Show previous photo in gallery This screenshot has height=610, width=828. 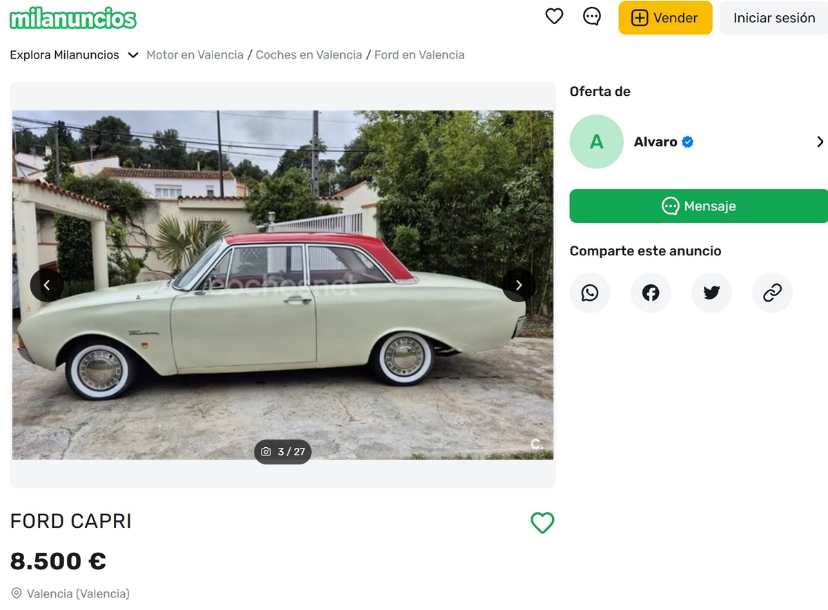tap(47, 285)
